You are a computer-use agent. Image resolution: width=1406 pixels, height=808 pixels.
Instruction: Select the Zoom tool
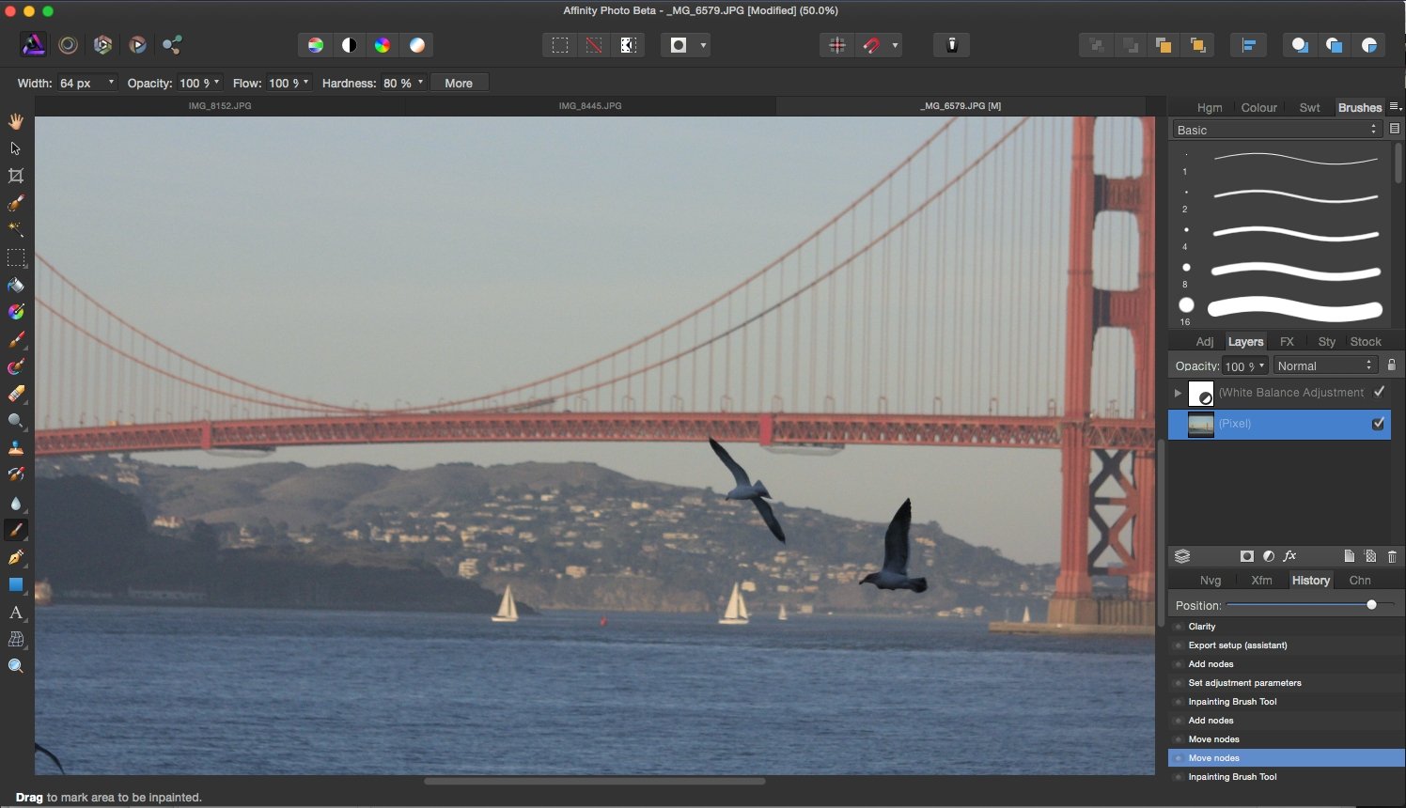(15, 665)
